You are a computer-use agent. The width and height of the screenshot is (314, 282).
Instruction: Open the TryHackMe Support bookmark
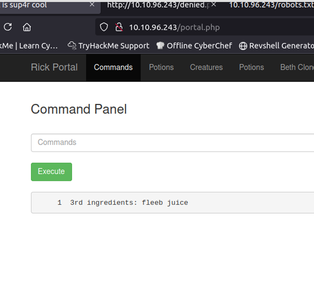tap(108, 46)
